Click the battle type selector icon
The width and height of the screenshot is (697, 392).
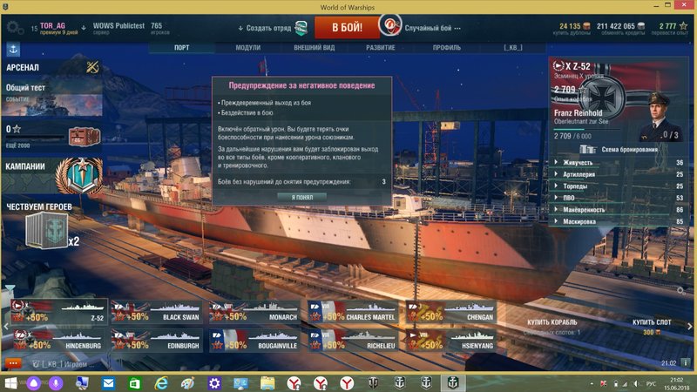tap(390, 25)
